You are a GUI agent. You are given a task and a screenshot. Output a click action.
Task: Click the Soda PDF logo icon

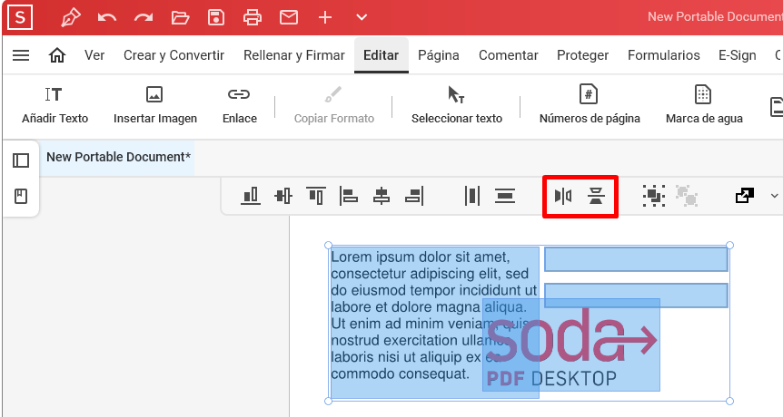20,17
